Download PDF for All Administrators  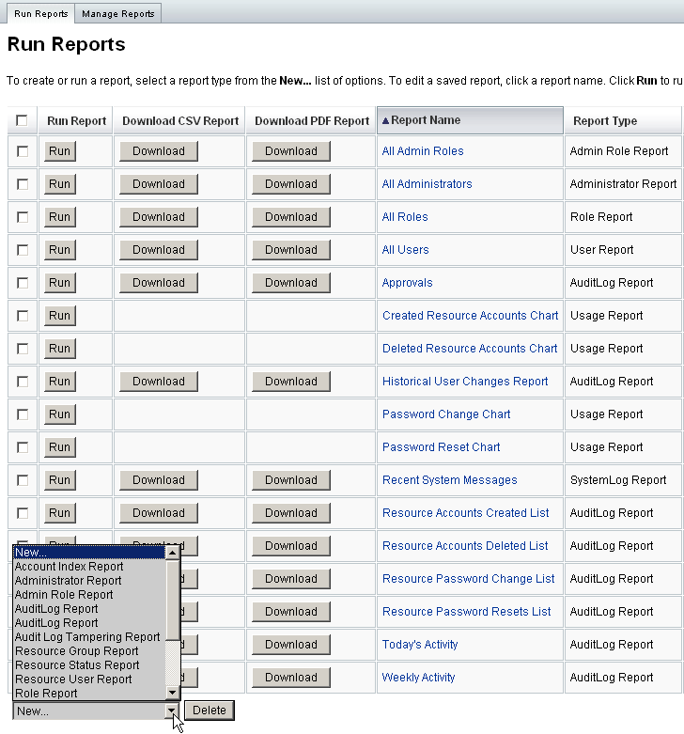click(291, 184)
